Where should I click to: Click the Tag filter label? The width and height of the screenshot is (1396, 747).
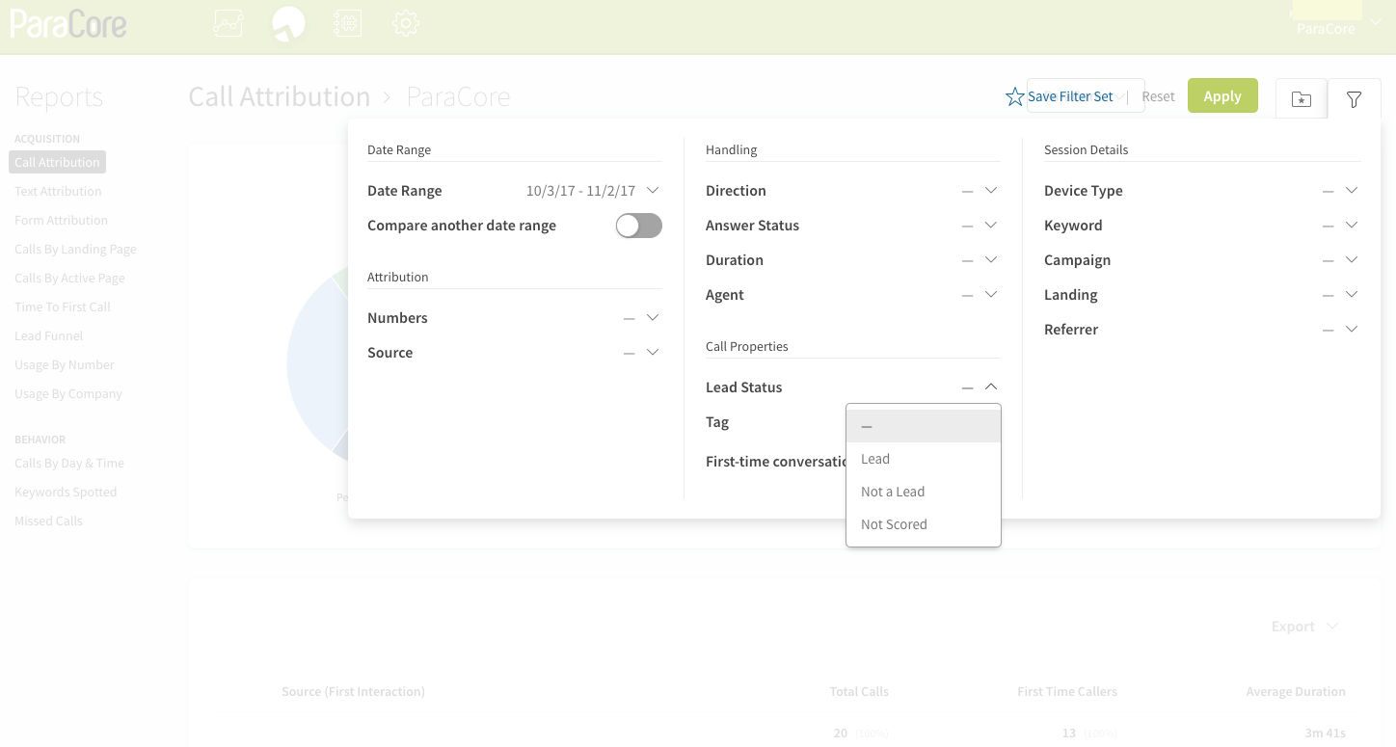(717, 422)
